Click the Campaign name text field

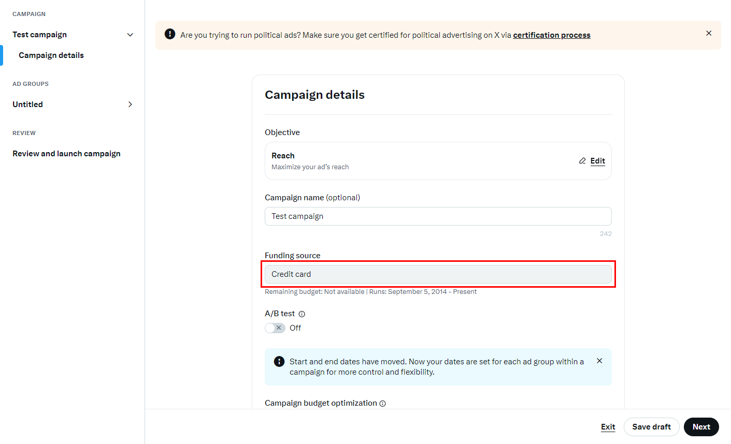[x=438, y=216]
